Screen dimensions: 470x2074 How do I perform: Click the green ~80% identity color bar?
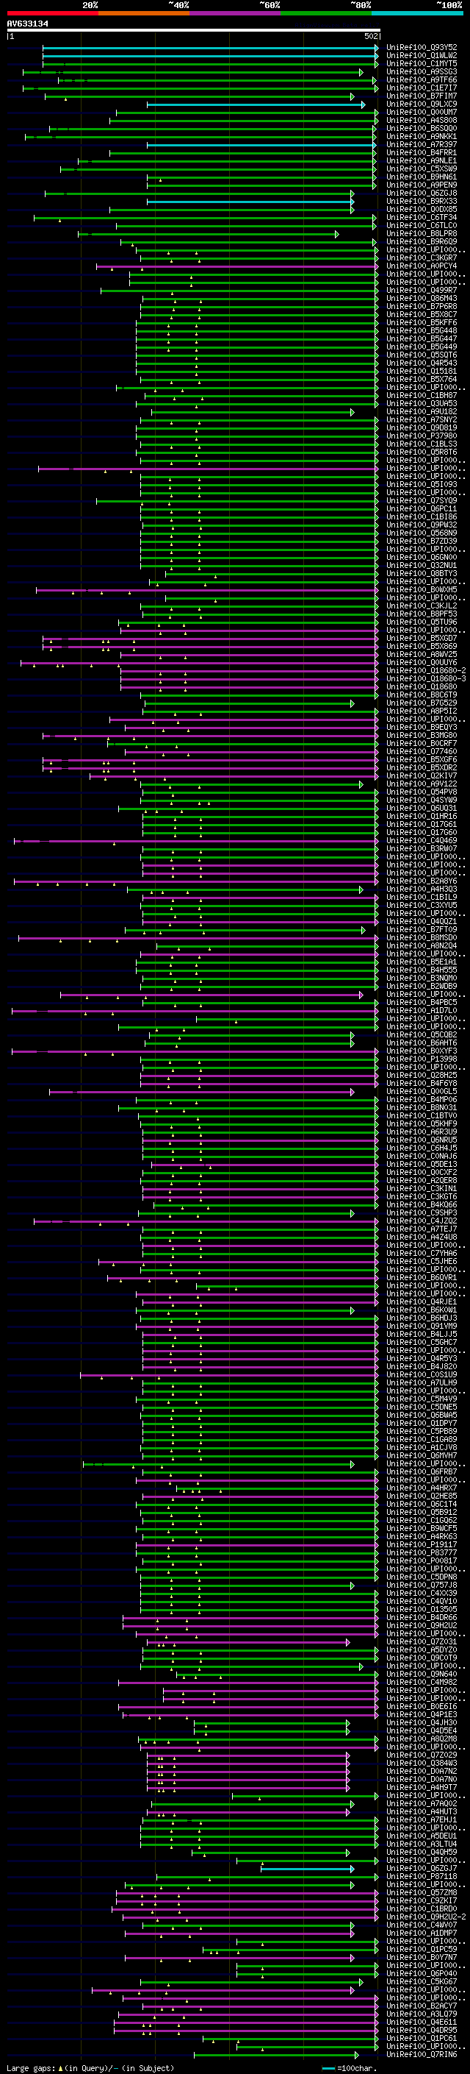pos(326,13)
